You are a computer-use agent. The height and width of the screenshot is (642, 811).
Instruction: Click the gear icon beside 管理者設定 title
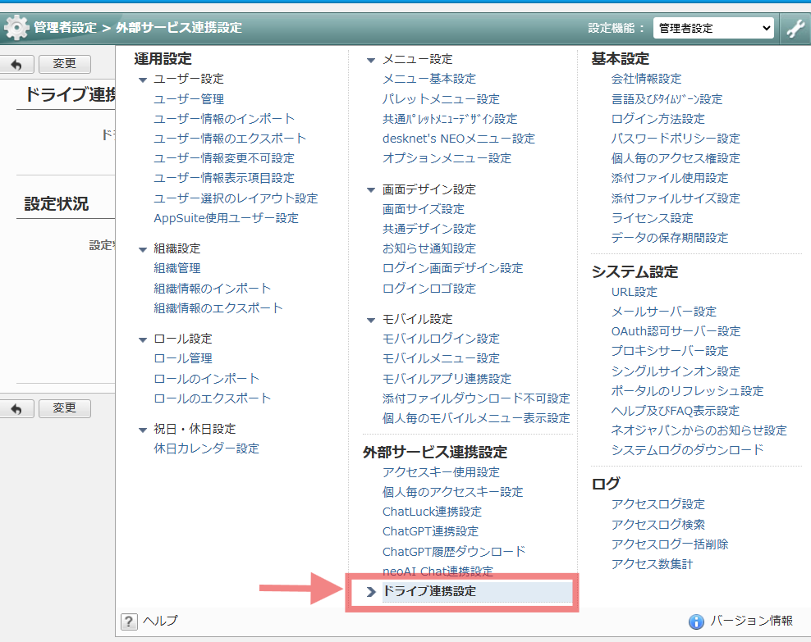[16, 28]
